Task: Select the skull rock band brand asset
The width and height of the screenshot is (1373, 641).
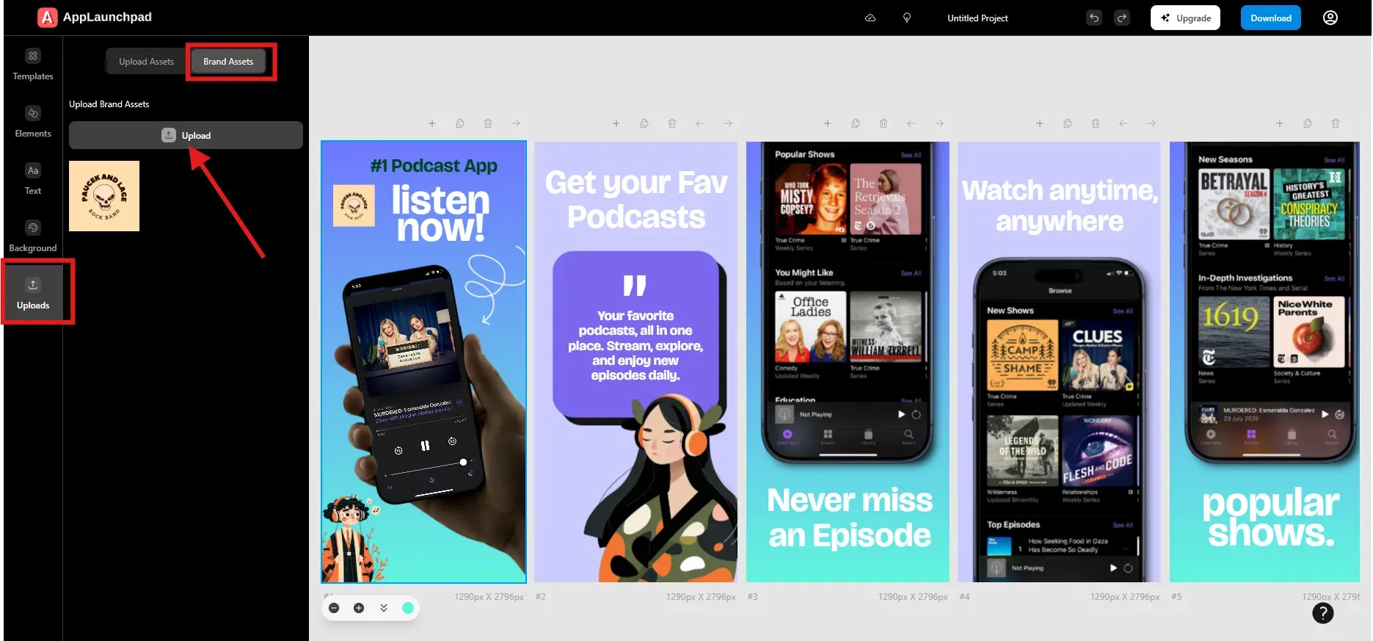Action: tap(104, 196)
